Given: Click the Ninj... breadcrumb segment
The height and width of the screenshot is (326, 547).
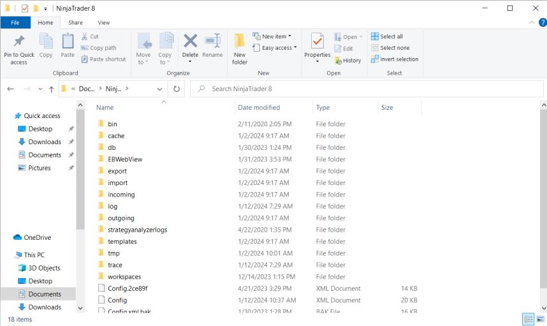Looking at the screenshot, I should click(113, 89).
